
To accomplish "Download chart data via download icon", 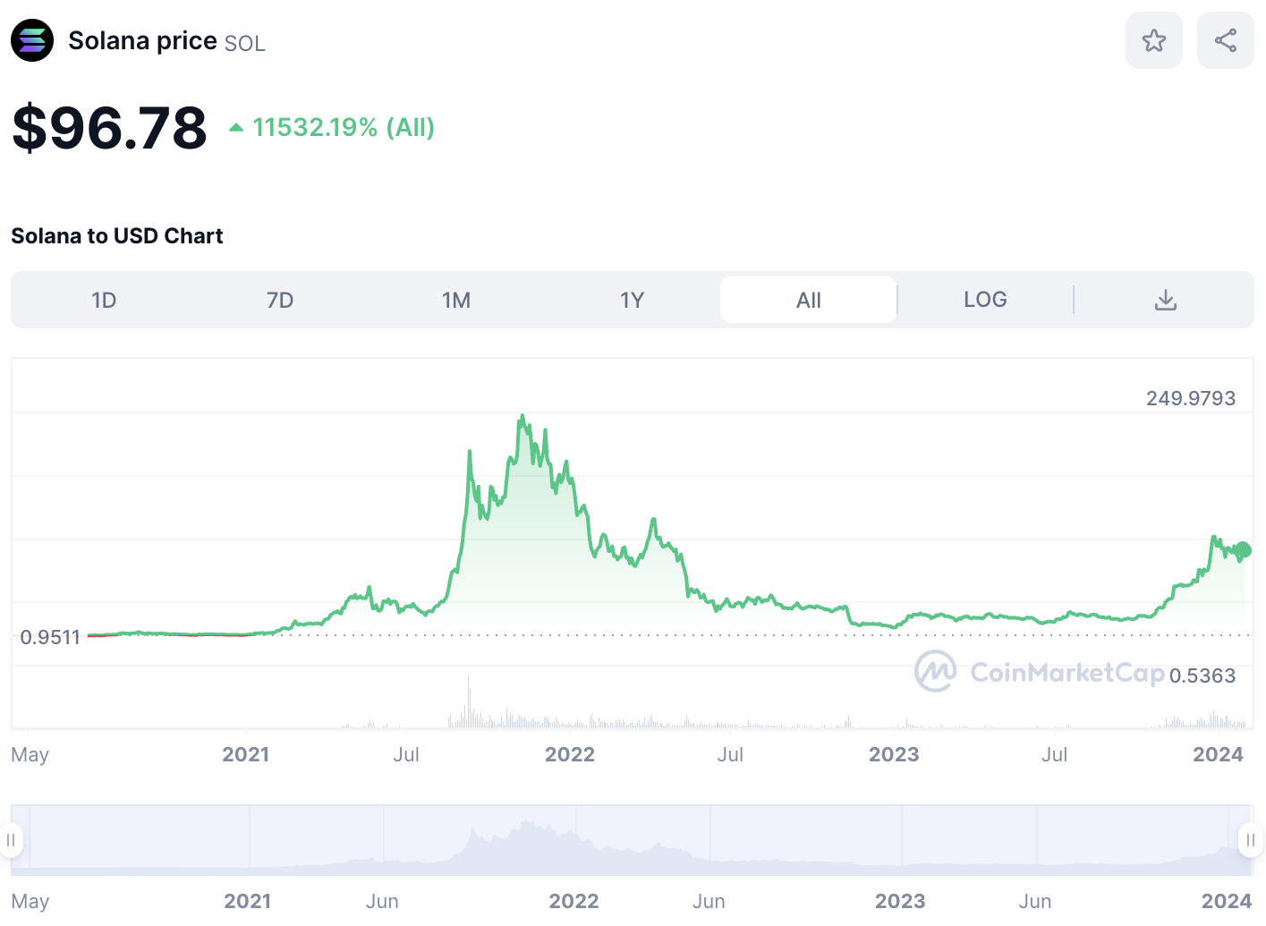I will pos(1165,300).
